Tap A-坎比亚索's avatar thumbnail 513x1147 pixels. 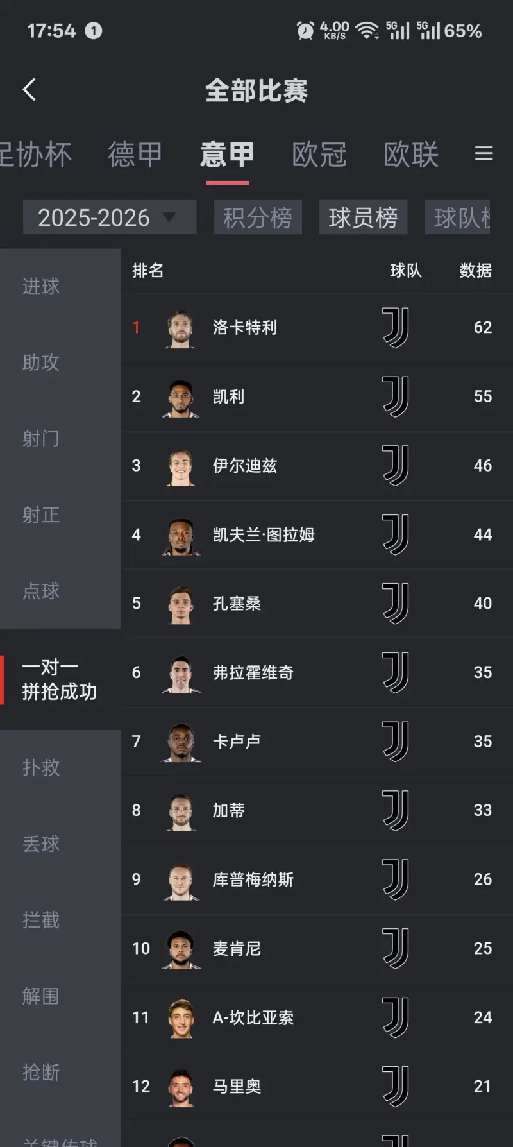tap(180, 1018)
